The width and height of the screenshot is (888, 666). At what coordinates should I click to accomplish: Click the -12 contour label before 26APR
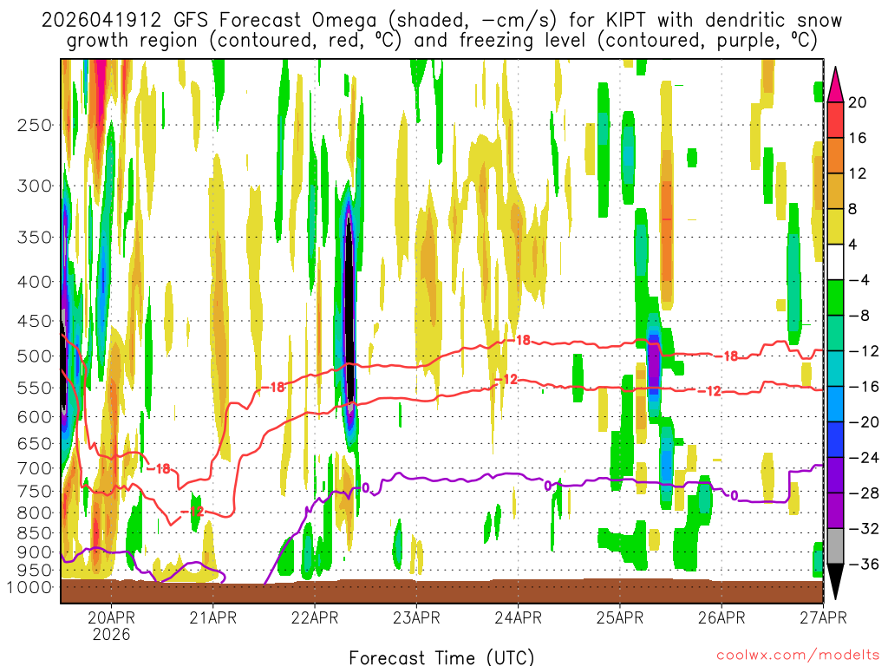(x=709, y=391)
